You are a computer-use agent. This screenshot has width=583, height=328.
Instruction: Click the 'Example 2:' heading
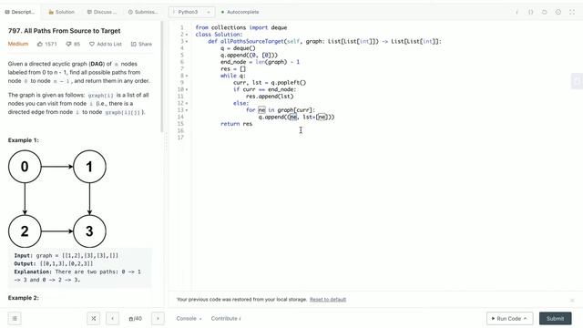[23, 298]
